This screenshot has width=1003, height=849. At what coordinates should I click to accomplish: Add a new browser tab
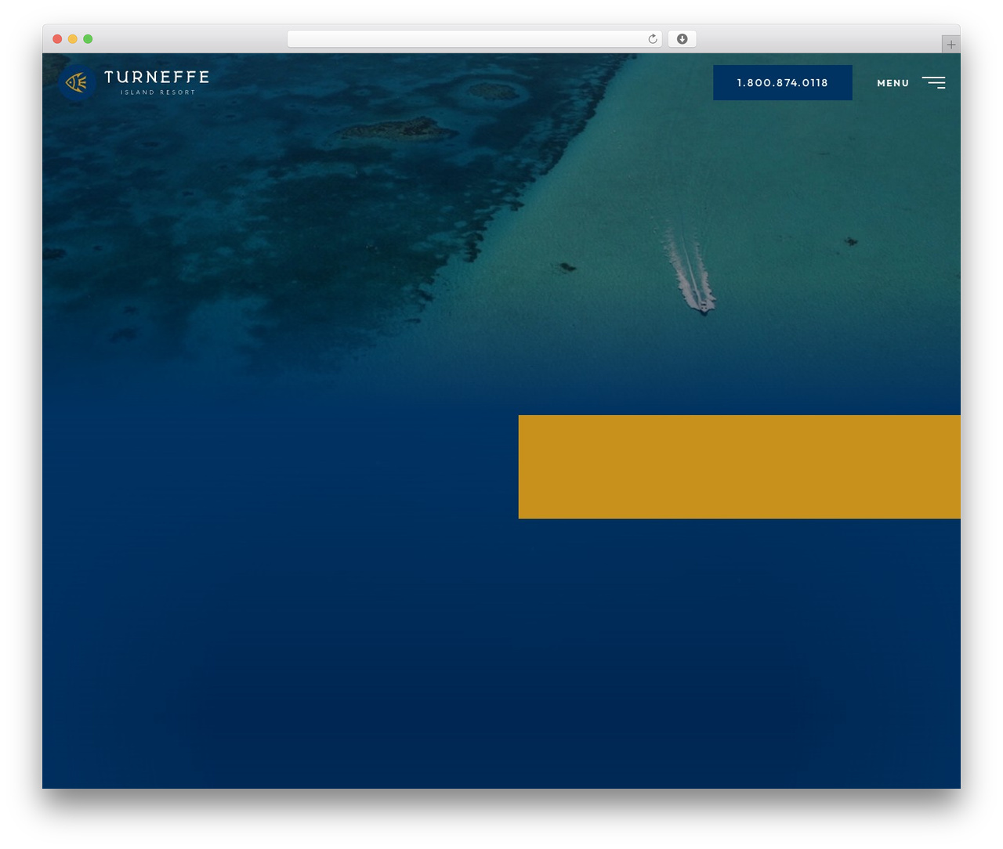[950, 45]
